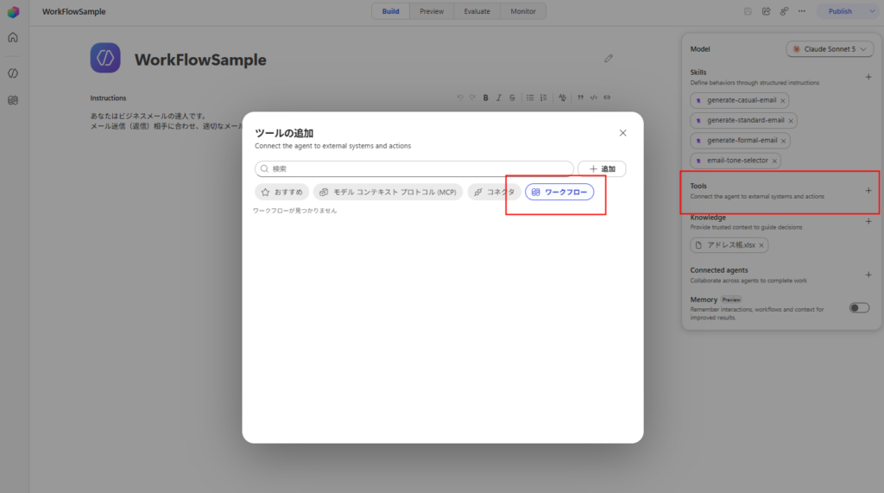Toggle Italic formatting in the instructions toolbar
Screen dimensions: 884x493
coord(498,98)
